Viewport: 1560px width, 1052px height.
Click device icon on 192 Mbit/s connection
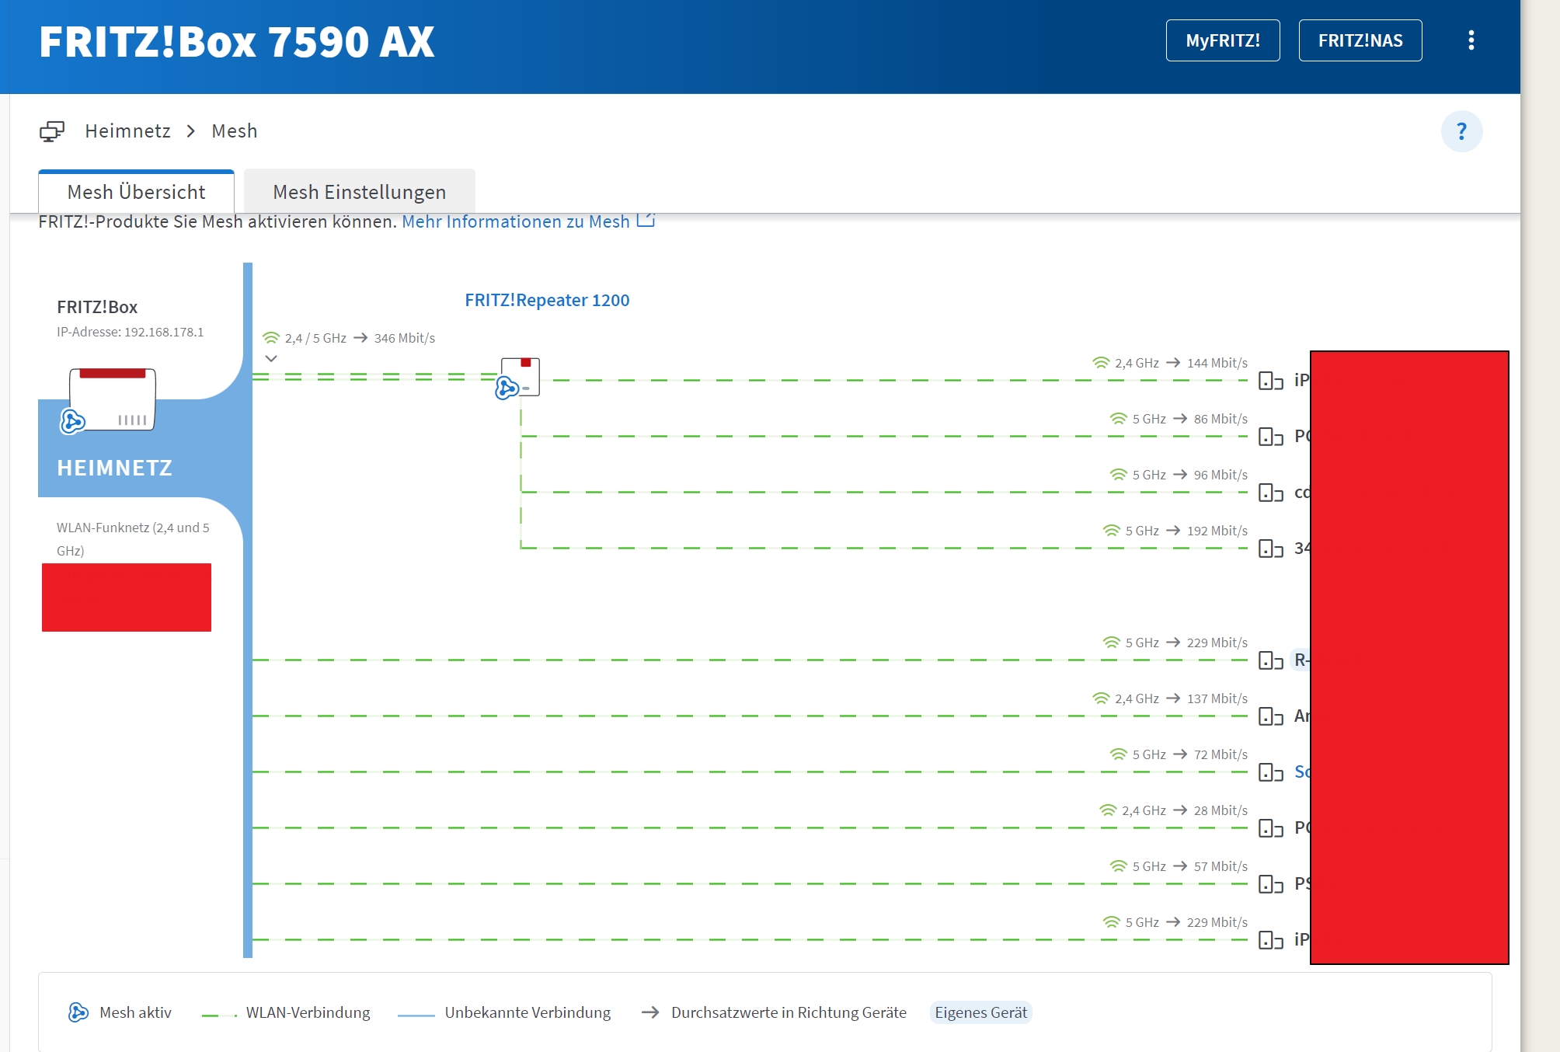(1270, 549)
